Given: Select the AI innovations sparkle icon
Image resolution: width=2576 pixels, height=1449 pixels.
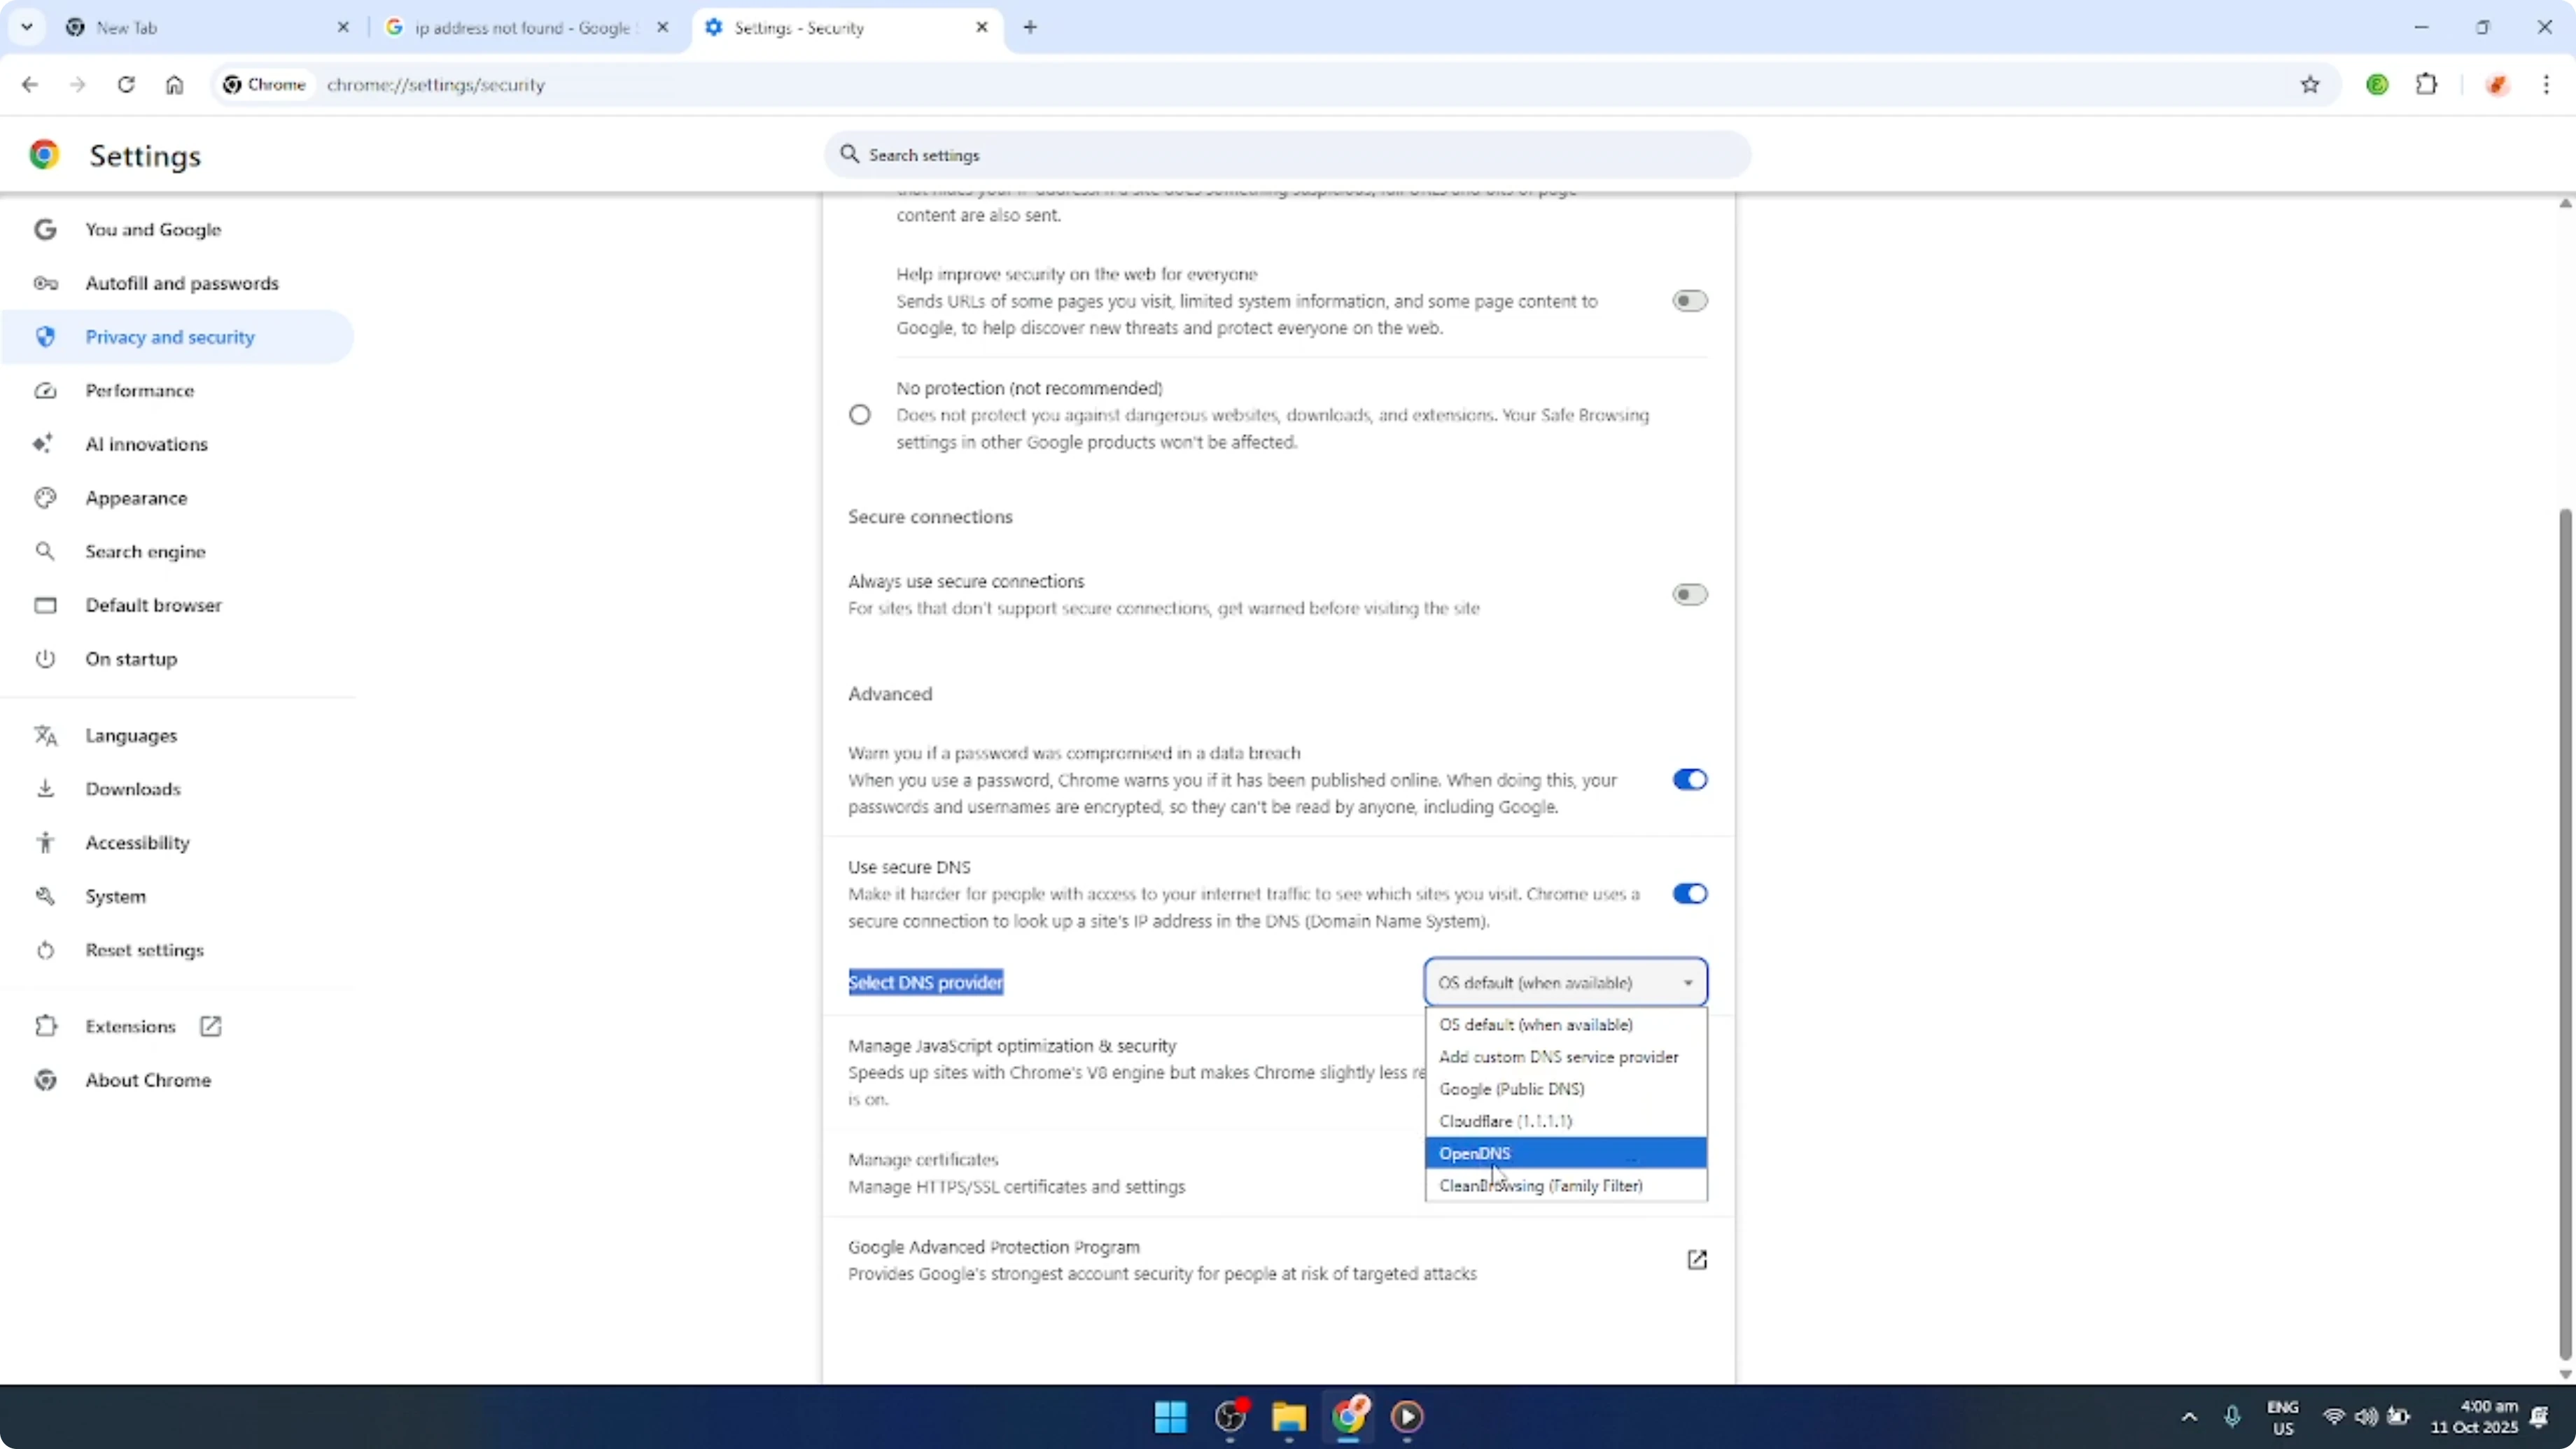Looking at the screenshot, I should coord(45,444).
